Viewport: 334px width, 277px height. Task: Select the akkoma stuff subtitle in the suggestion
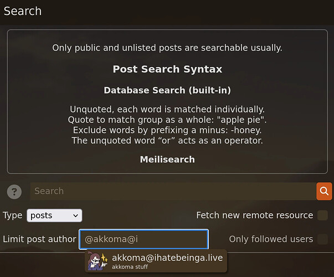click(130, 267)
